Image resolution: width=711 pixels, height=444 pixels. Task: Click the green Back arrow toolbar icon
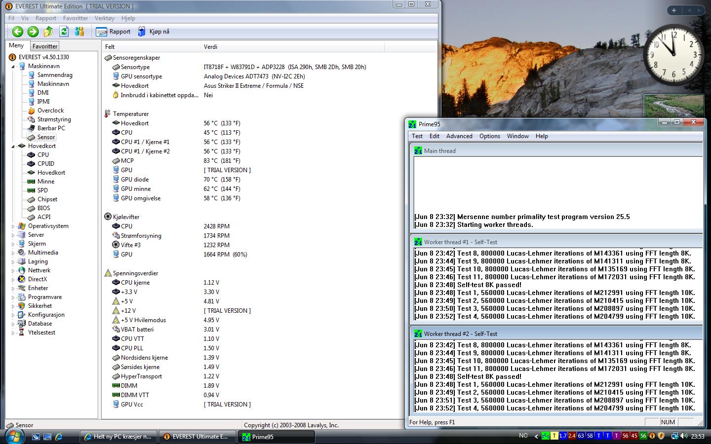(18, 32)
